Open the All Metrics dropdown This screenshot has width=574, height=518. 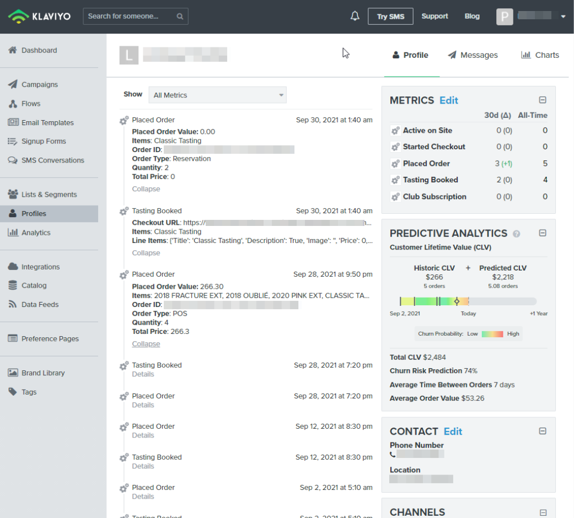pyautogui.click(x=217, y=95)
